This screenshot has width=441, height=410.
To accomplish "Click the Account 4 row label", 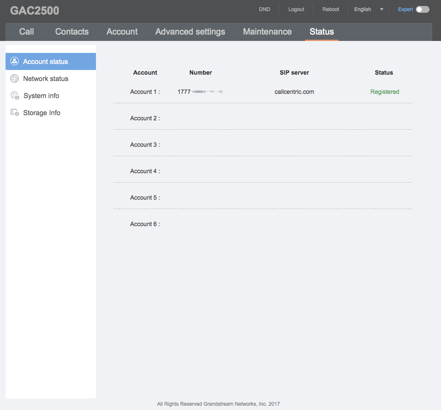I will pyautogui.click(x=145, y=171).
